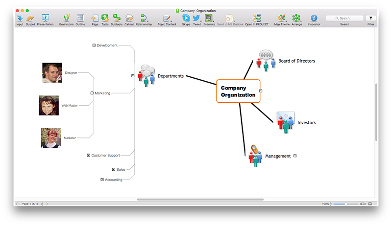The image size is (392, 226).
Task: Expand the Development branch
Action: pyautogui.click(x=94, y=45)
